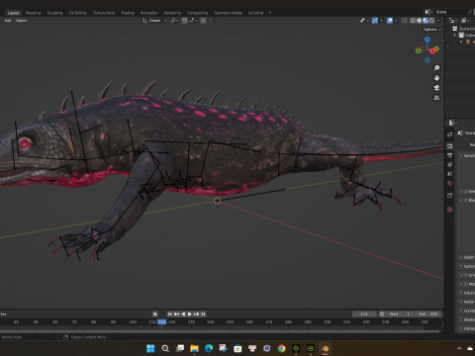Play animation in reverse
The image size is (475, 356).
183,314
